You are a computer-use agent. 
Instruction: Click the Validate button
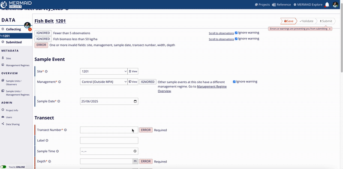pyautogui.click(x=307, y=21)
